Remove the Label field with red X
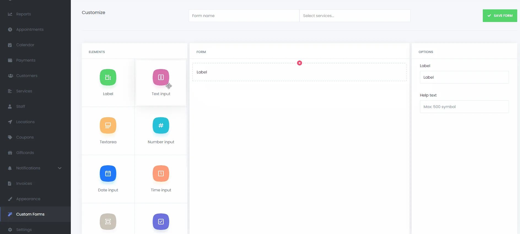 click(300, 63)
